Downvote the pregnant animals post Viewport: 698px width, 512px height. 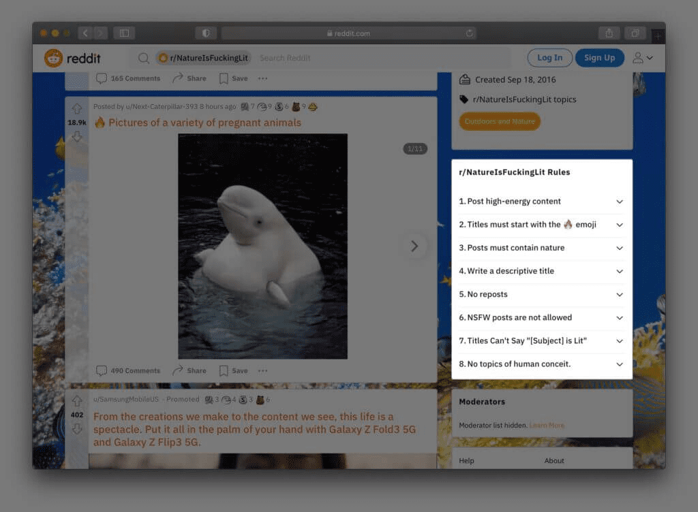[x=77, y=137]
